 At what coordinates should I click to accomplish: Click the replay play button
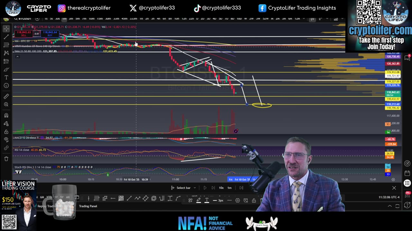pos(205,188)
